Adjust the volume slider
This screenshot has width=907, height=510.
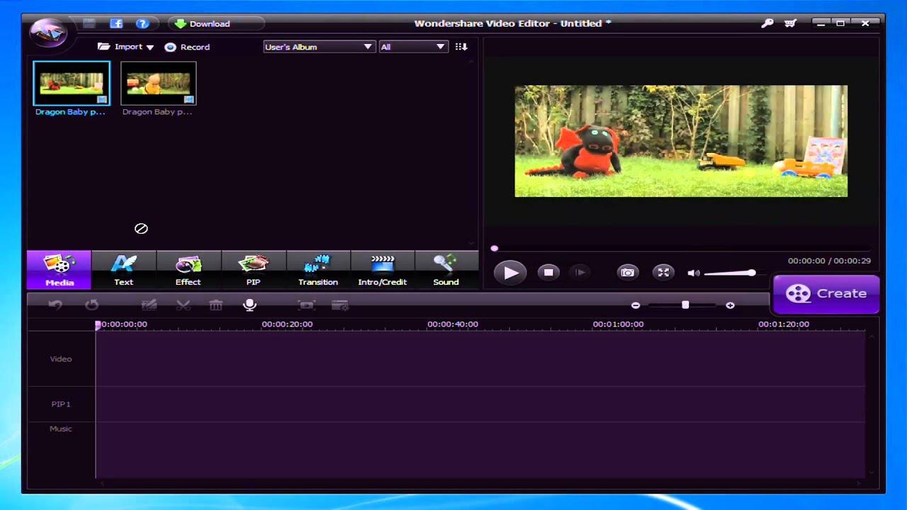[730, 273]
